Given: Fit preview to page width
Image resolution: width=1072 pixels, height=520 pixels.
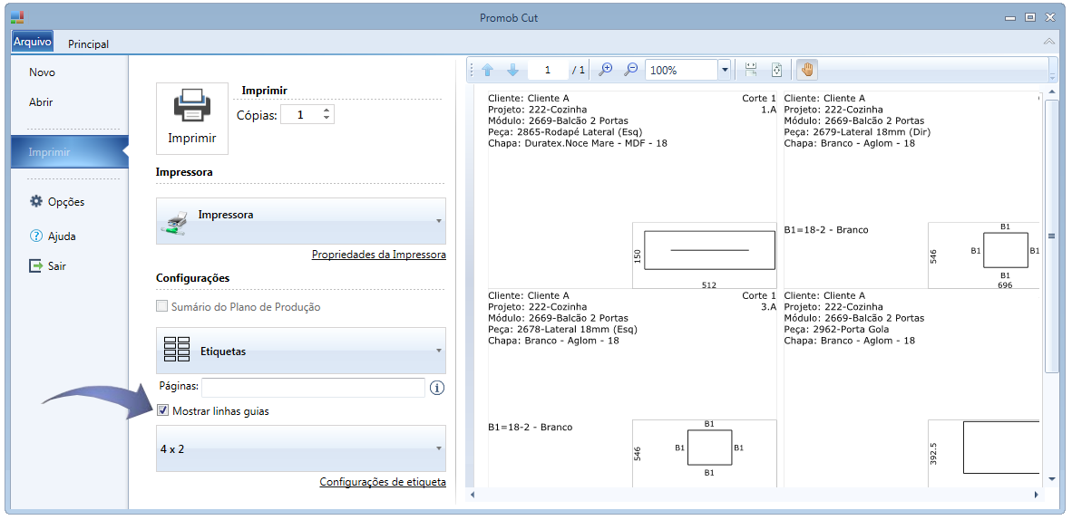Looking at the screenshot, I should pos(751,70).
